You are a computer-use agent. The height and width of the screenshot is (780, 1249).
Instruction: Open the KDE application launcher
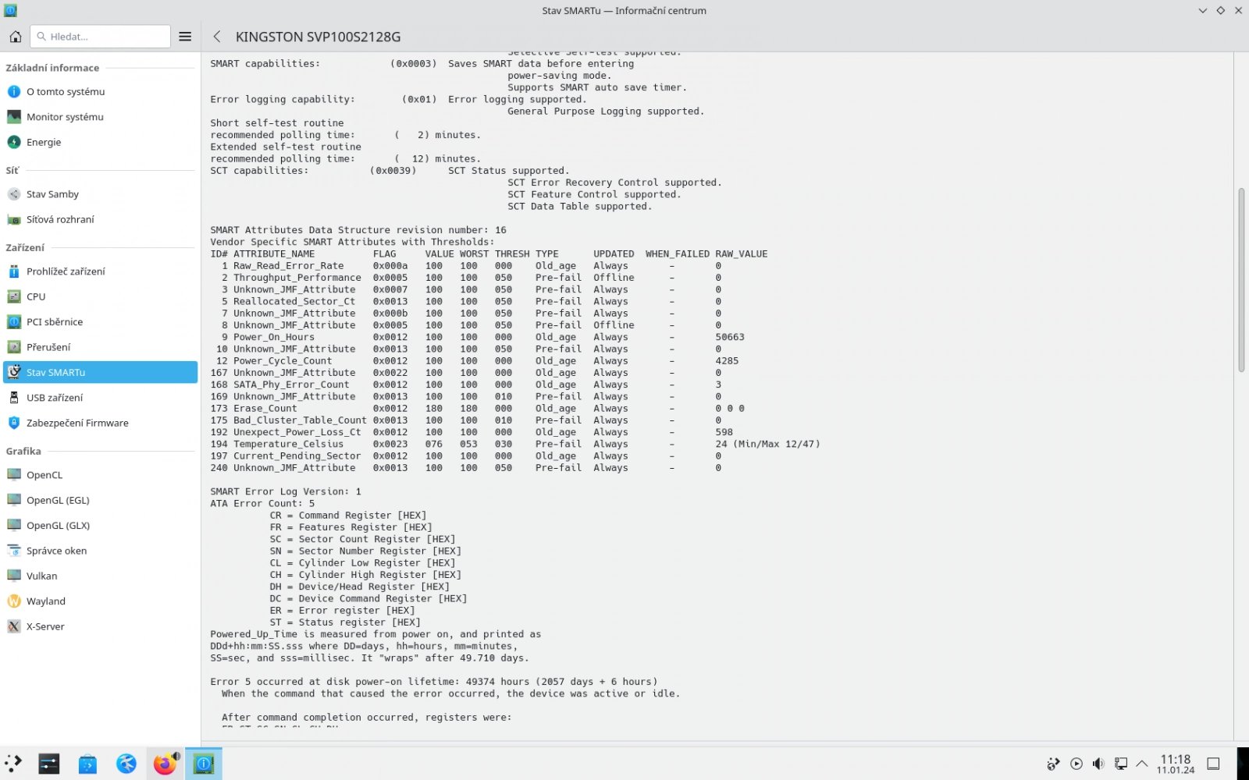pos(13,764)
